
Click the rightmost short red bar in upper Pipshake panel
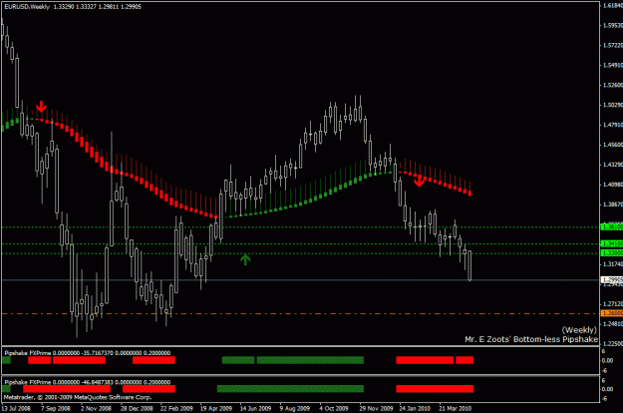[465, 360]
